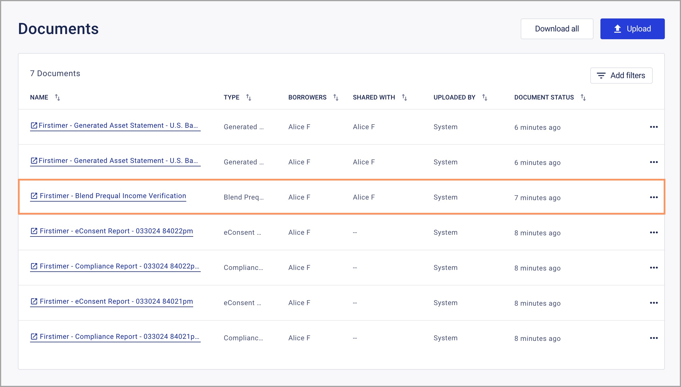Open Firstimer - Compliance Report 033024 84021pm link
This screenshot has height=387, width=681.
tap(119, 337)
